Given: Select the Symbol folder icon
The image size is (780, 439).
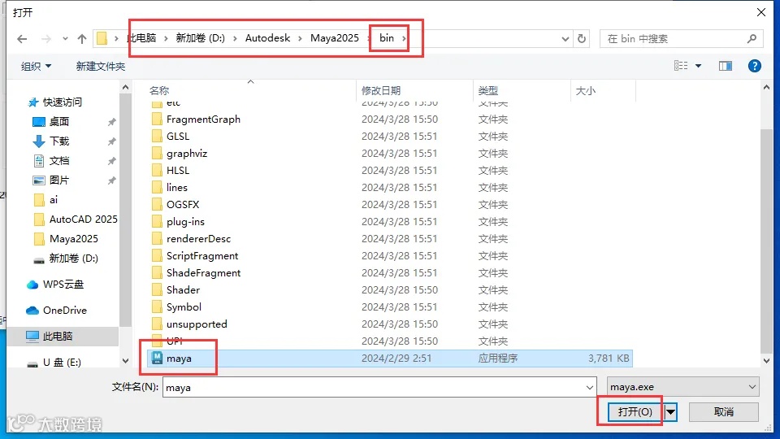Looking at the screenshot, I should tap(157, 307).
